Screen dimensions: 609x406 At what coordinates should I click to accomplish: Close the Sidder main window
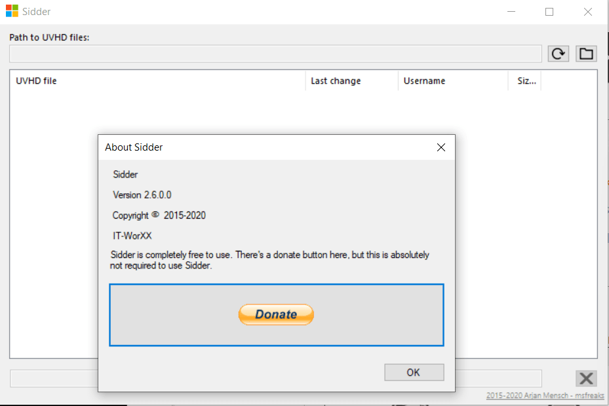pyautogui.click(x=587, y=12)
